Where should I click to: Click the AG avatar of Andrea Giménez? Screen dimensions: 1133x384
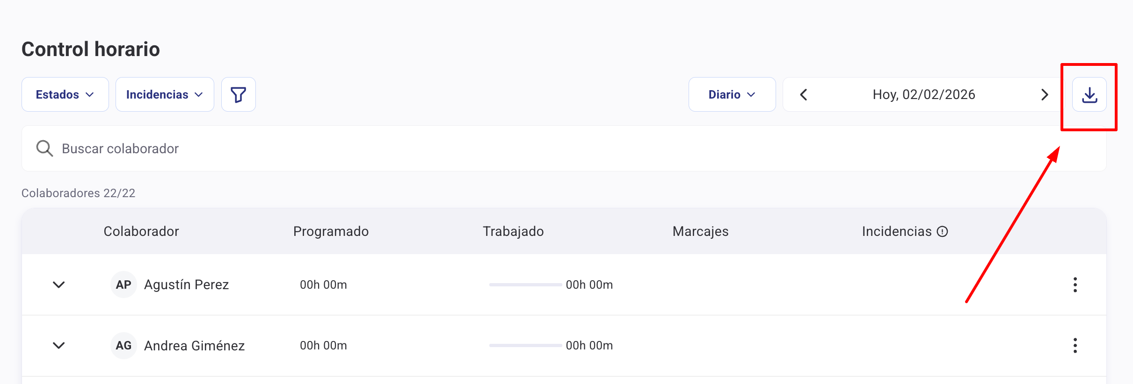tap(123, 346)
